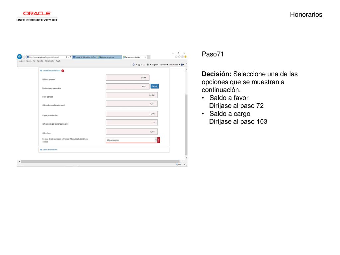This screenshot has width=340, height=255.
Task: Click the 'Utilidad gravable' label
Action: pos(49,79)
